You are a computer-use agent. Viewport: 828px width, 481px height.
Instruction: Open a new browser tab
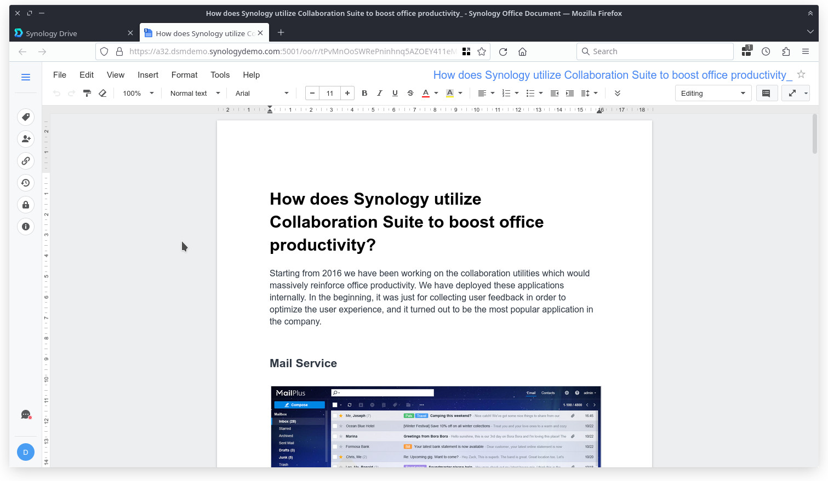click(281, 33)
